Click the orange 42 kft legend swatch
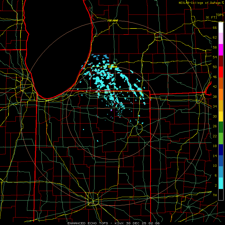The image size is (225, 225). [x=221, y=94]
